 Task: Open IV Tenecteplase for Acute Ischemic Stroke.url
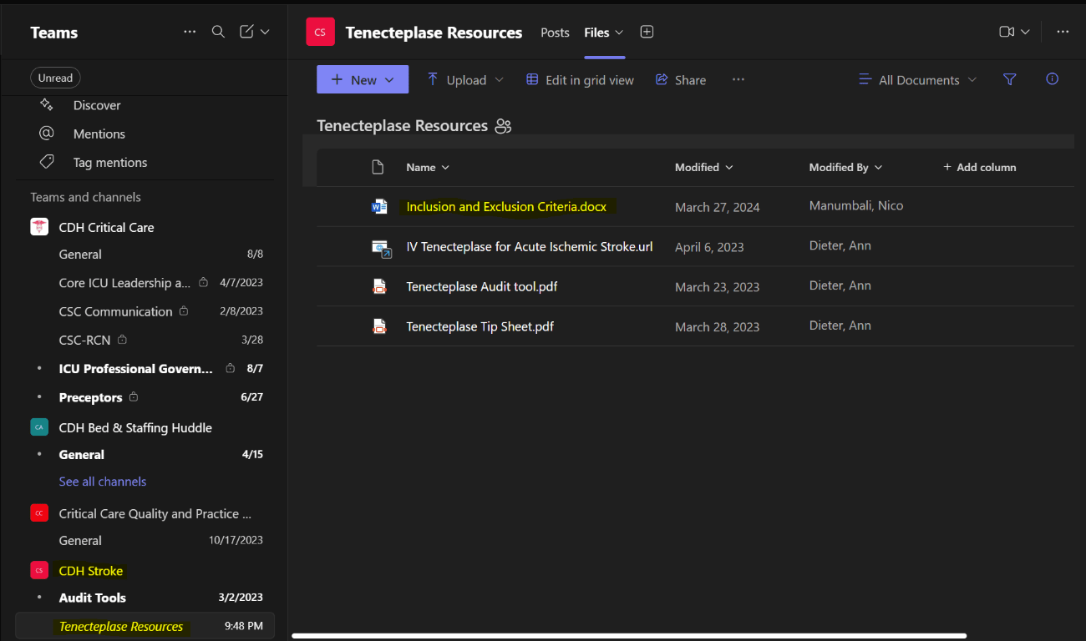pos(530,246)
